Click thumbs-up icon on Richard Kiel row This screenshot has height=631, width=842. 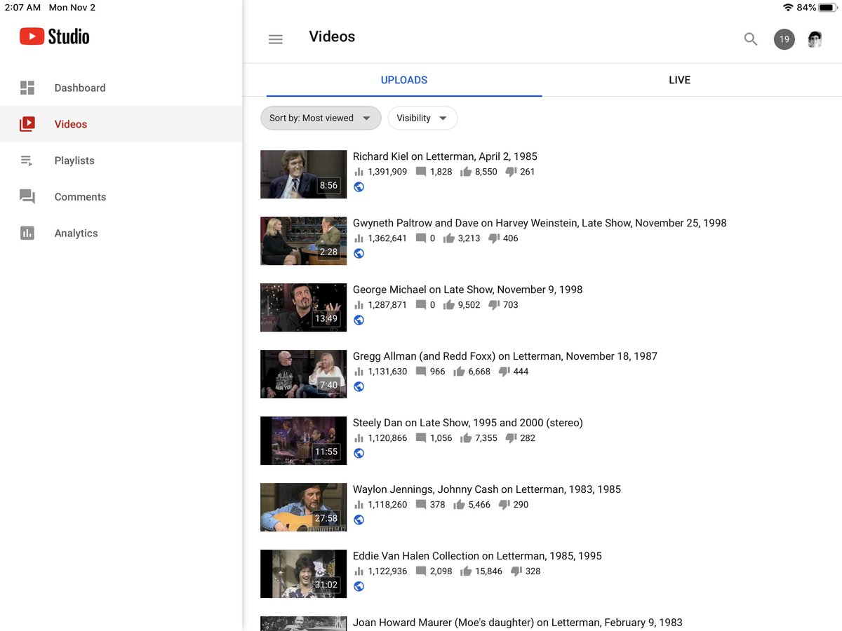click(466, 172)
